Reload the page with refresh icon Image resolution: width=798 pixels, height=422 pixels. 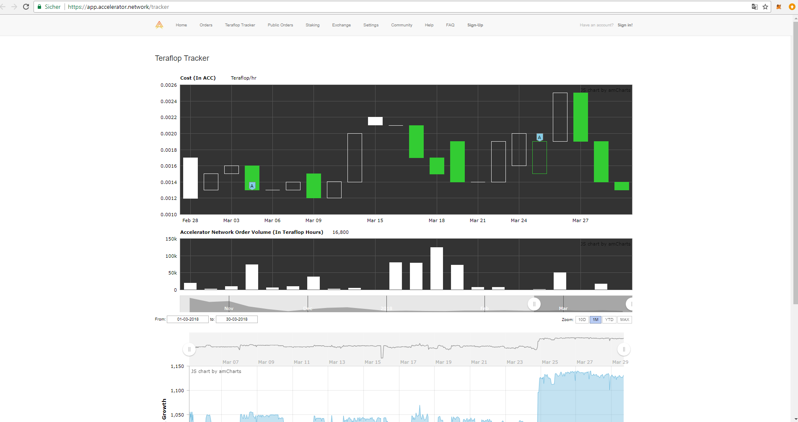(26, 7)
